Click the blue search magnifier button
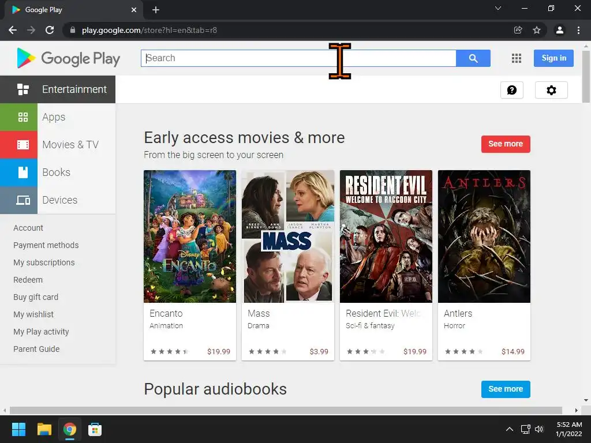Image resolution: width=591 pixels, height=443 pixels. [x=473, y=58]
